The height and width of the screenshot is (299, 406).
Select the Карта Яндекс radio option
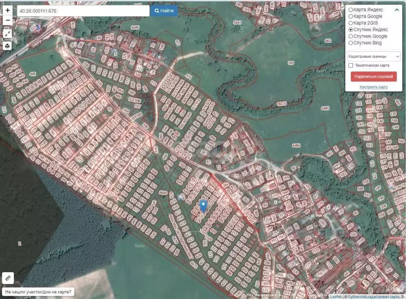[x=351, y=10]
